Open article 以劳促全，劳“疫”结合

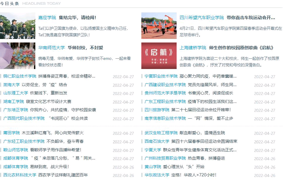(x=44, y=85)
